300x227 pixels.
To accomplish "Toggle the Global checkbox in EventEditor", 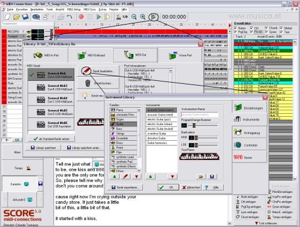I will coord(281,28).
